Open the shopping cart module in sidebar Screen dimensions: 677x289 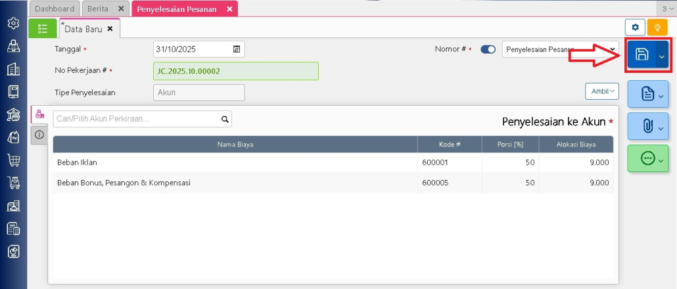click(13, 160)
